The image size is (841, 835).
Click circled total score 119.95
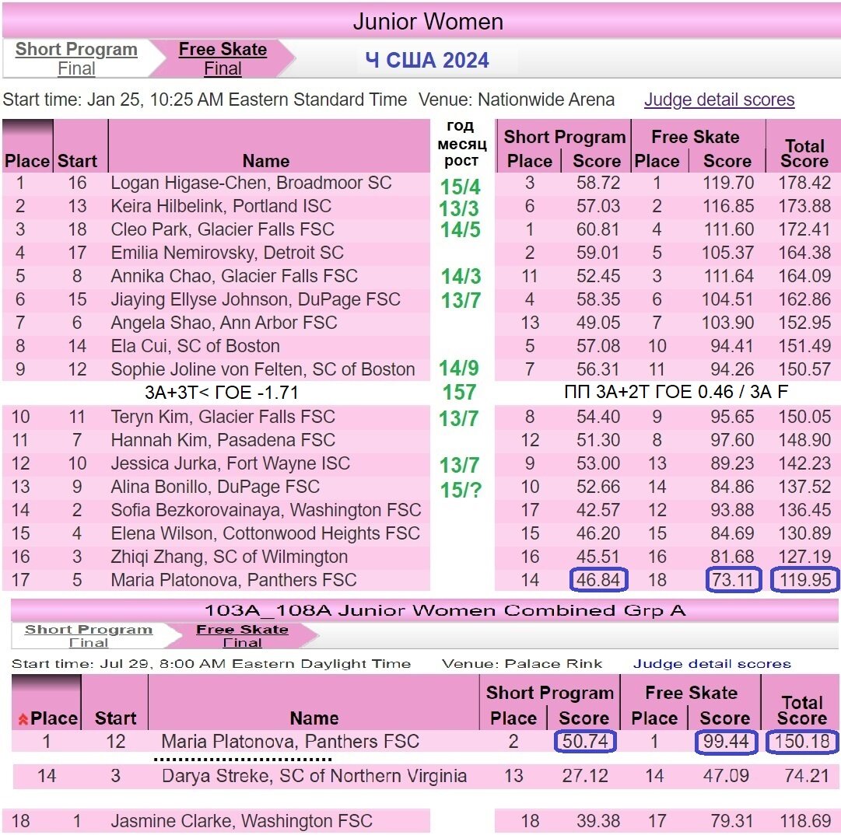click(x=805, y=580)
